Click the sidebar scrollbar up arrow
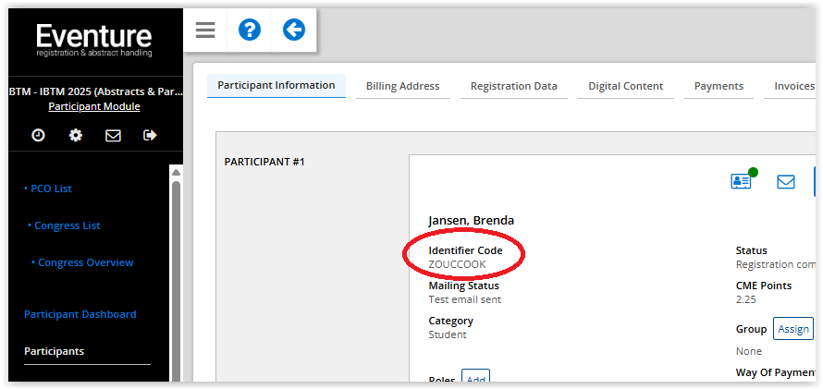Screen dimensions: 823x389 click(176, 171)
